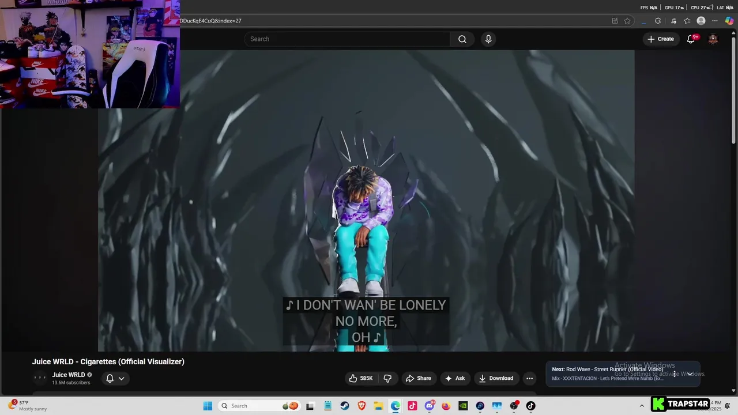Open Edge Settings and more ellipsis

click(715, 21)
